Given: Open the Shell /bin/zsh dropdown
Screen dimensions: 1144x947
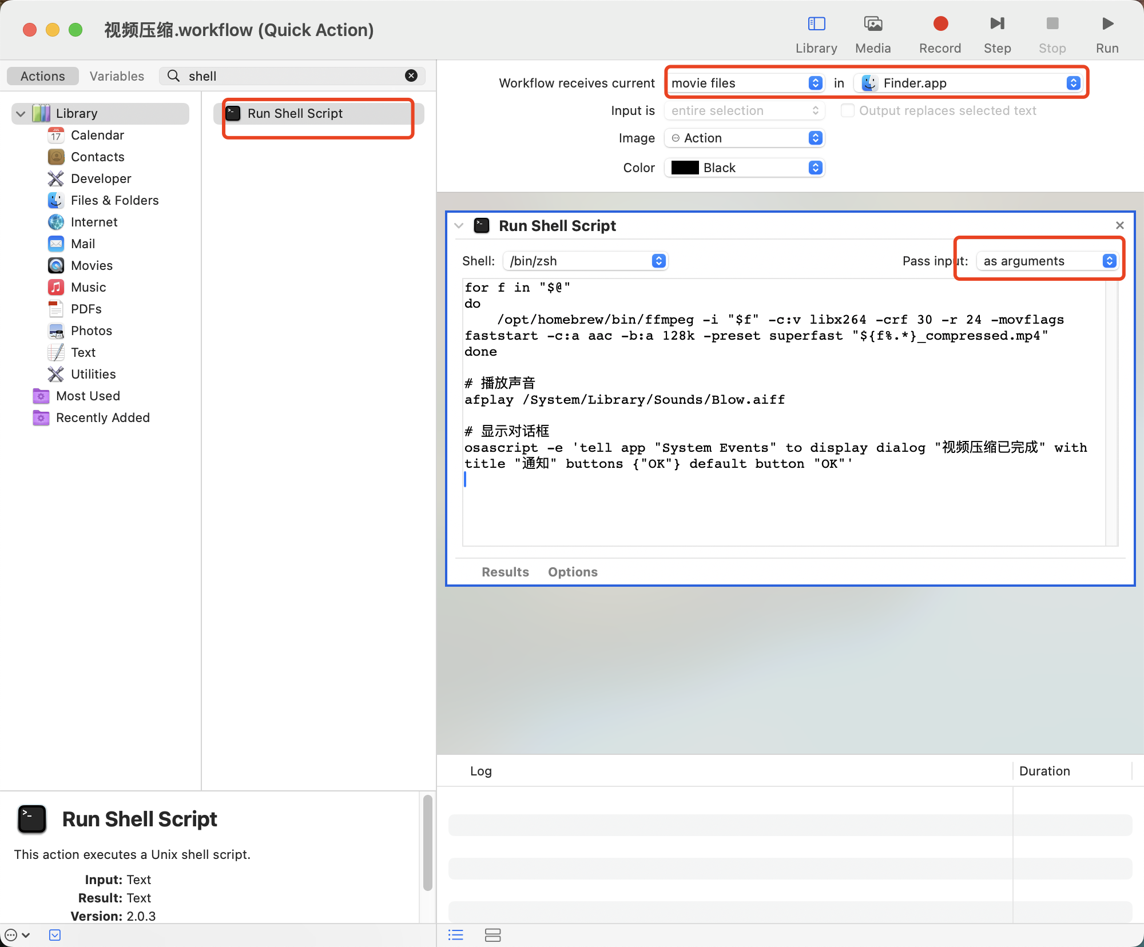Looking at the screenshot, I should pos(585,261).
